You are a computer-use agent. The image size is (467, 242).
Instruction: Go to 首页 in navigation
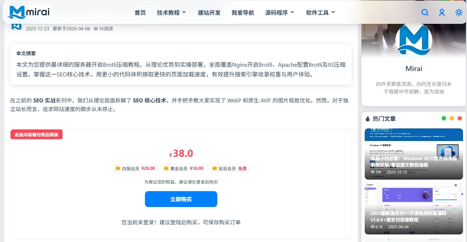(140, 13)
